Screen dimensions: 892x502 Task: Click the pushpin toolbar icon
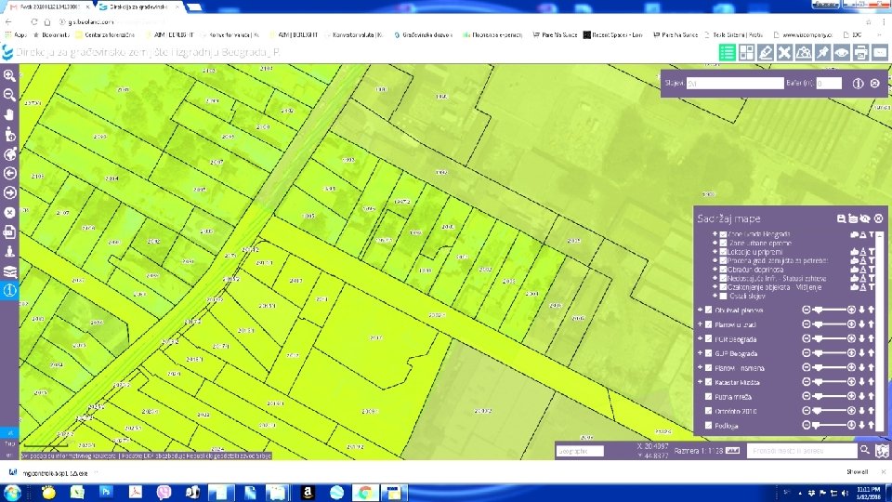822,53
